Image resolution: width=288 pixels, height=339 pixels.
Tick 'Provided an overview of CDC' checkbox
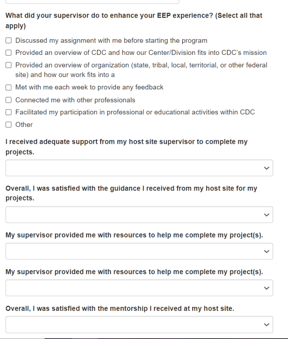[8, 53]
